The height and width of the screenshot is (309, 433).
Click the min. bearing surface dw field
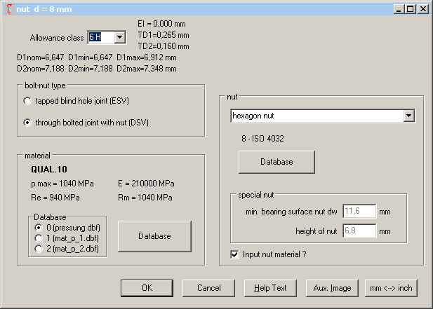[359, 211]
